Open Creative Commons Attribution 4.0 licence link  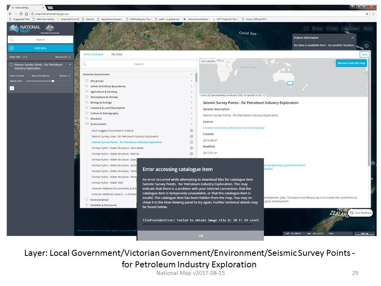tap(233, 128)
